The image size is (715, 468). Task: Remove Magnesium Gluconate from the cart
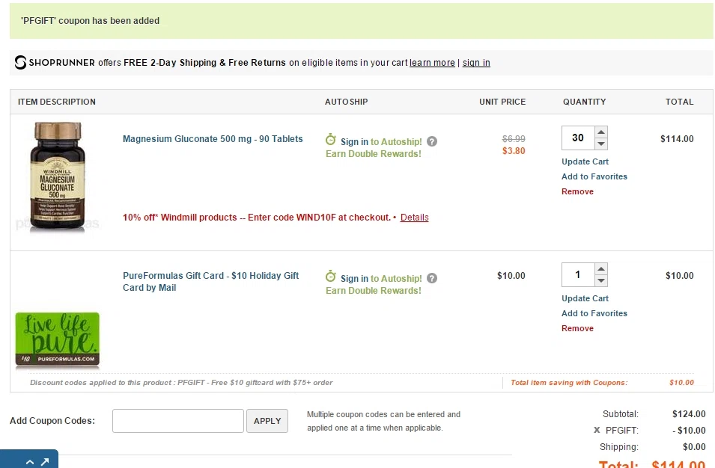point(577,191)
